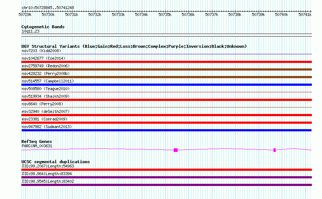Viewport: 322px width, 199px height.
Task: Select variant esv32940 (deSmith2007) label
Action: [46, 111]
